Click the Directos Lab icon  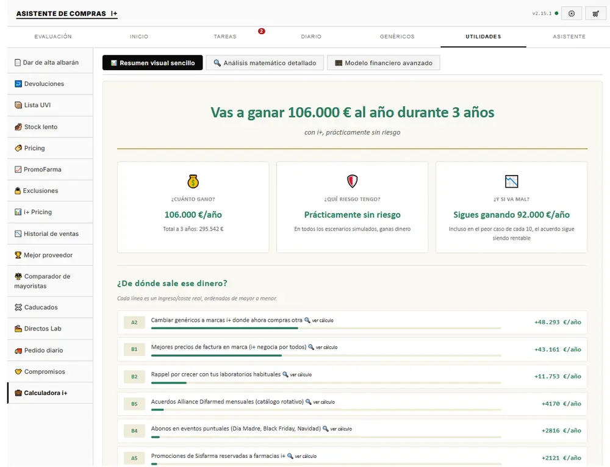tap(18, 329)
